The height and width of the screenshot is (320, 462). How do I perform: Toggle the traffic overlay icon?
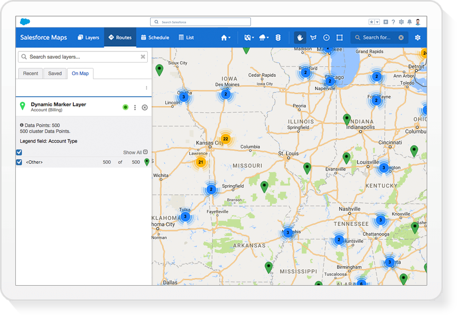click(278, 38)
